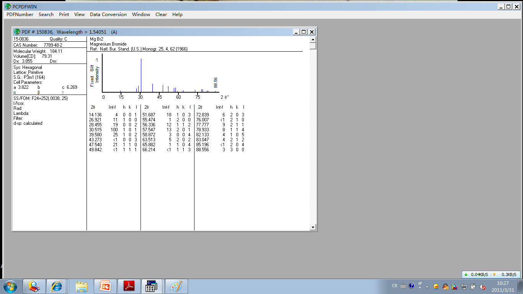Viewport: 523px width, 294px height.
Task: Click the 2θ value 88.556 in the table
Action: 203,150
